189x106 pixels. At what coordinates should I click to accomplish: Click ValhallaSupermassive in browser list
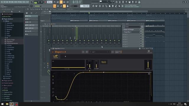(x=12, y=43)
